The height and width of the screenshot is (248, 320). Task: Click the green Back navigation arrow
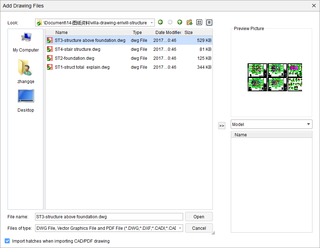coord(161,23)
